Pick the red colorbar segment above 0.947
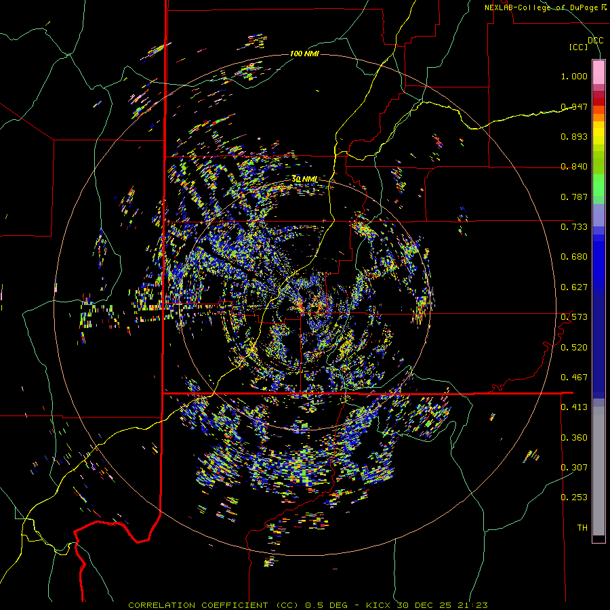Screen dimensions: 610x610 (598, 101)
